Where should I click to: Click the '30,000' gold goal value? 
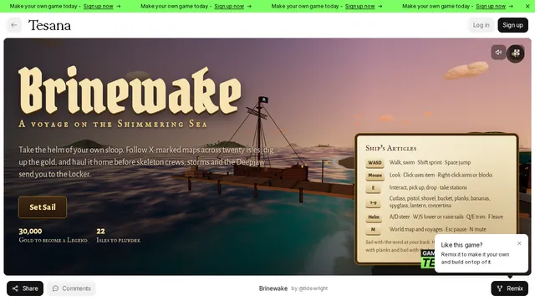[30, 231]
